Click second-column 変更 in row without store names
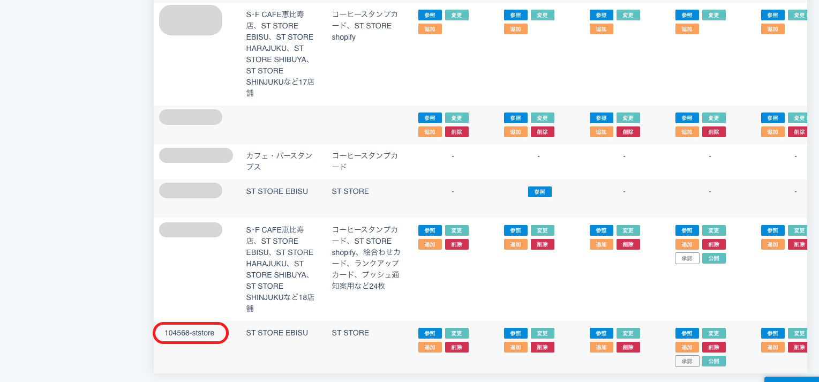 542,118
